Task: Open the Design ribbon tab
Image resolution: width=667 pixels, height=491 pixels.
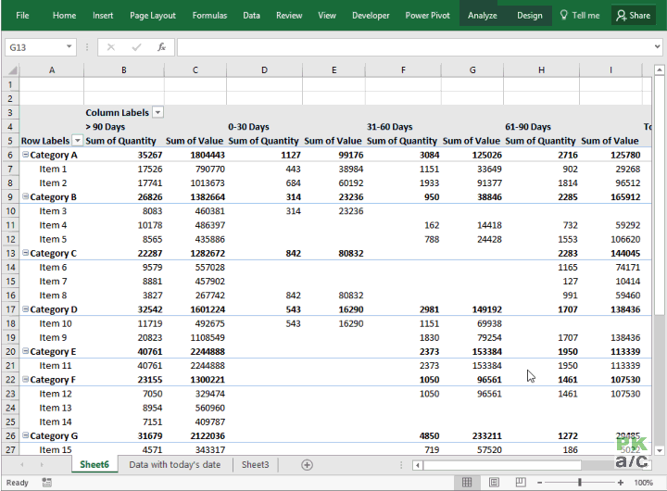Action: (x=530, y=16)
